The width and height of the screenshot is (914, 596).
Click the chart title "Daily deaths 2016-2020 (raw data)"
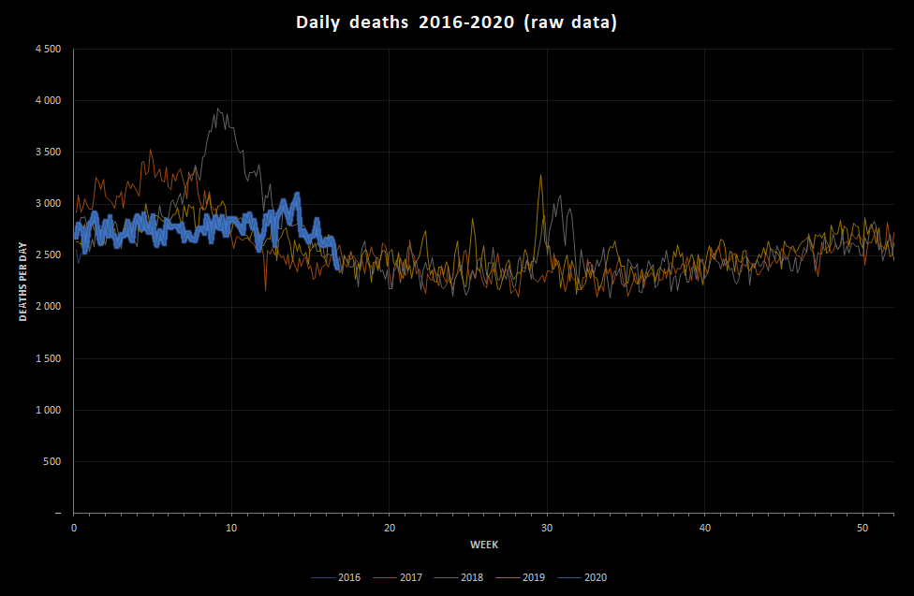pos(456,22)
